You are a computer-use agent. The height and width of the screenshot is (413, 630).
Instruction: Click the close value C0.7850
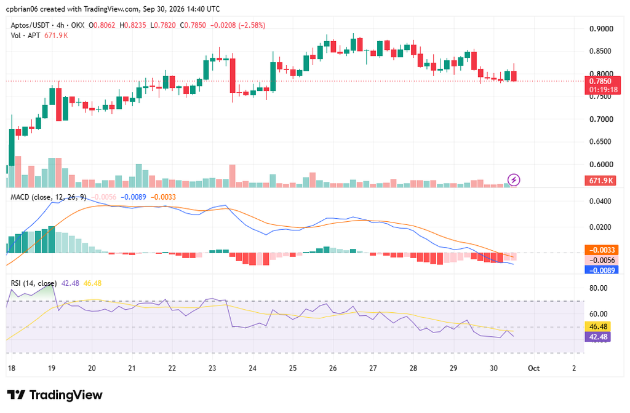(193, 25)
